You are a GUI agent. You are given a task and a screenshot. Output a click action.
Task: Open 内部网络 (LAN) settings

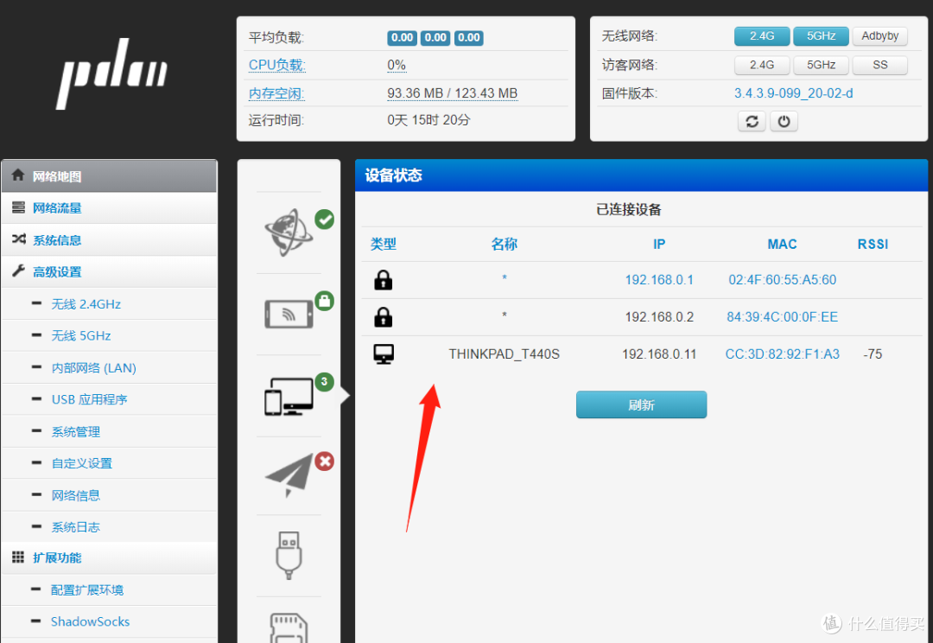[x=93, y=368]
